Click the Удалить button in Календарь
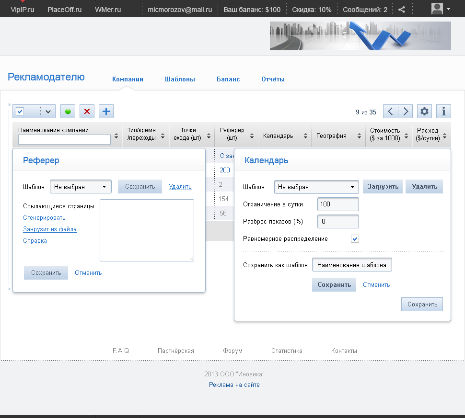465x418 pixels. [424, 187]
